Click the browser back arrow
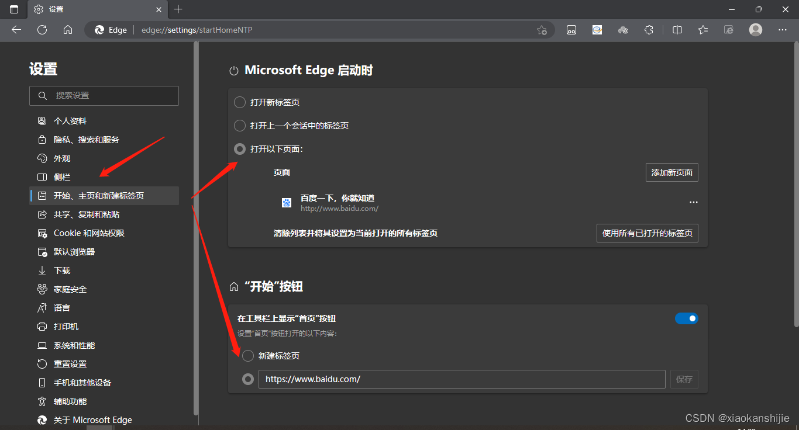Screen dimensions: 799x430 click(x=16, y=30)
